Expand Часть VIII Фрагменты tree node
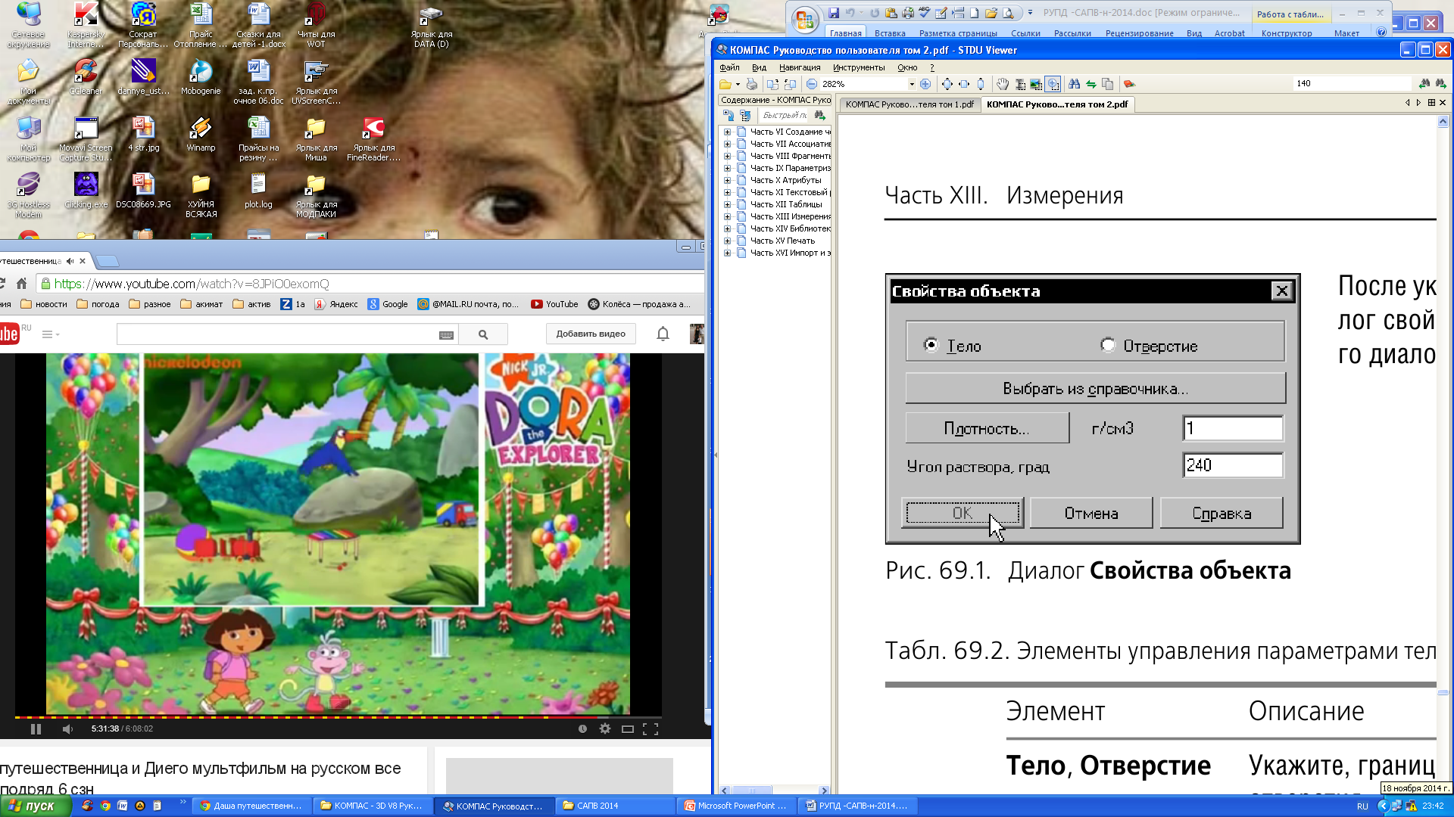 tap(727, 156)
